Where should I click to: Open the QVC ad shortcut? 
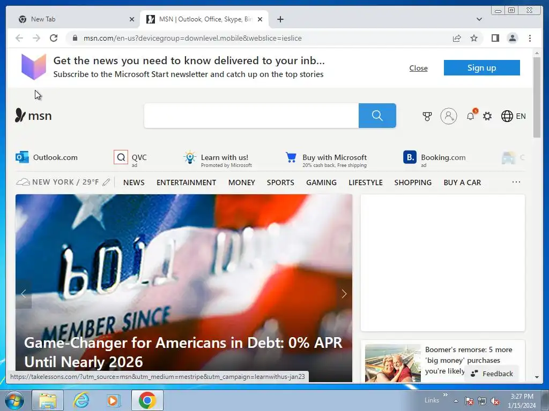[130, 158]
